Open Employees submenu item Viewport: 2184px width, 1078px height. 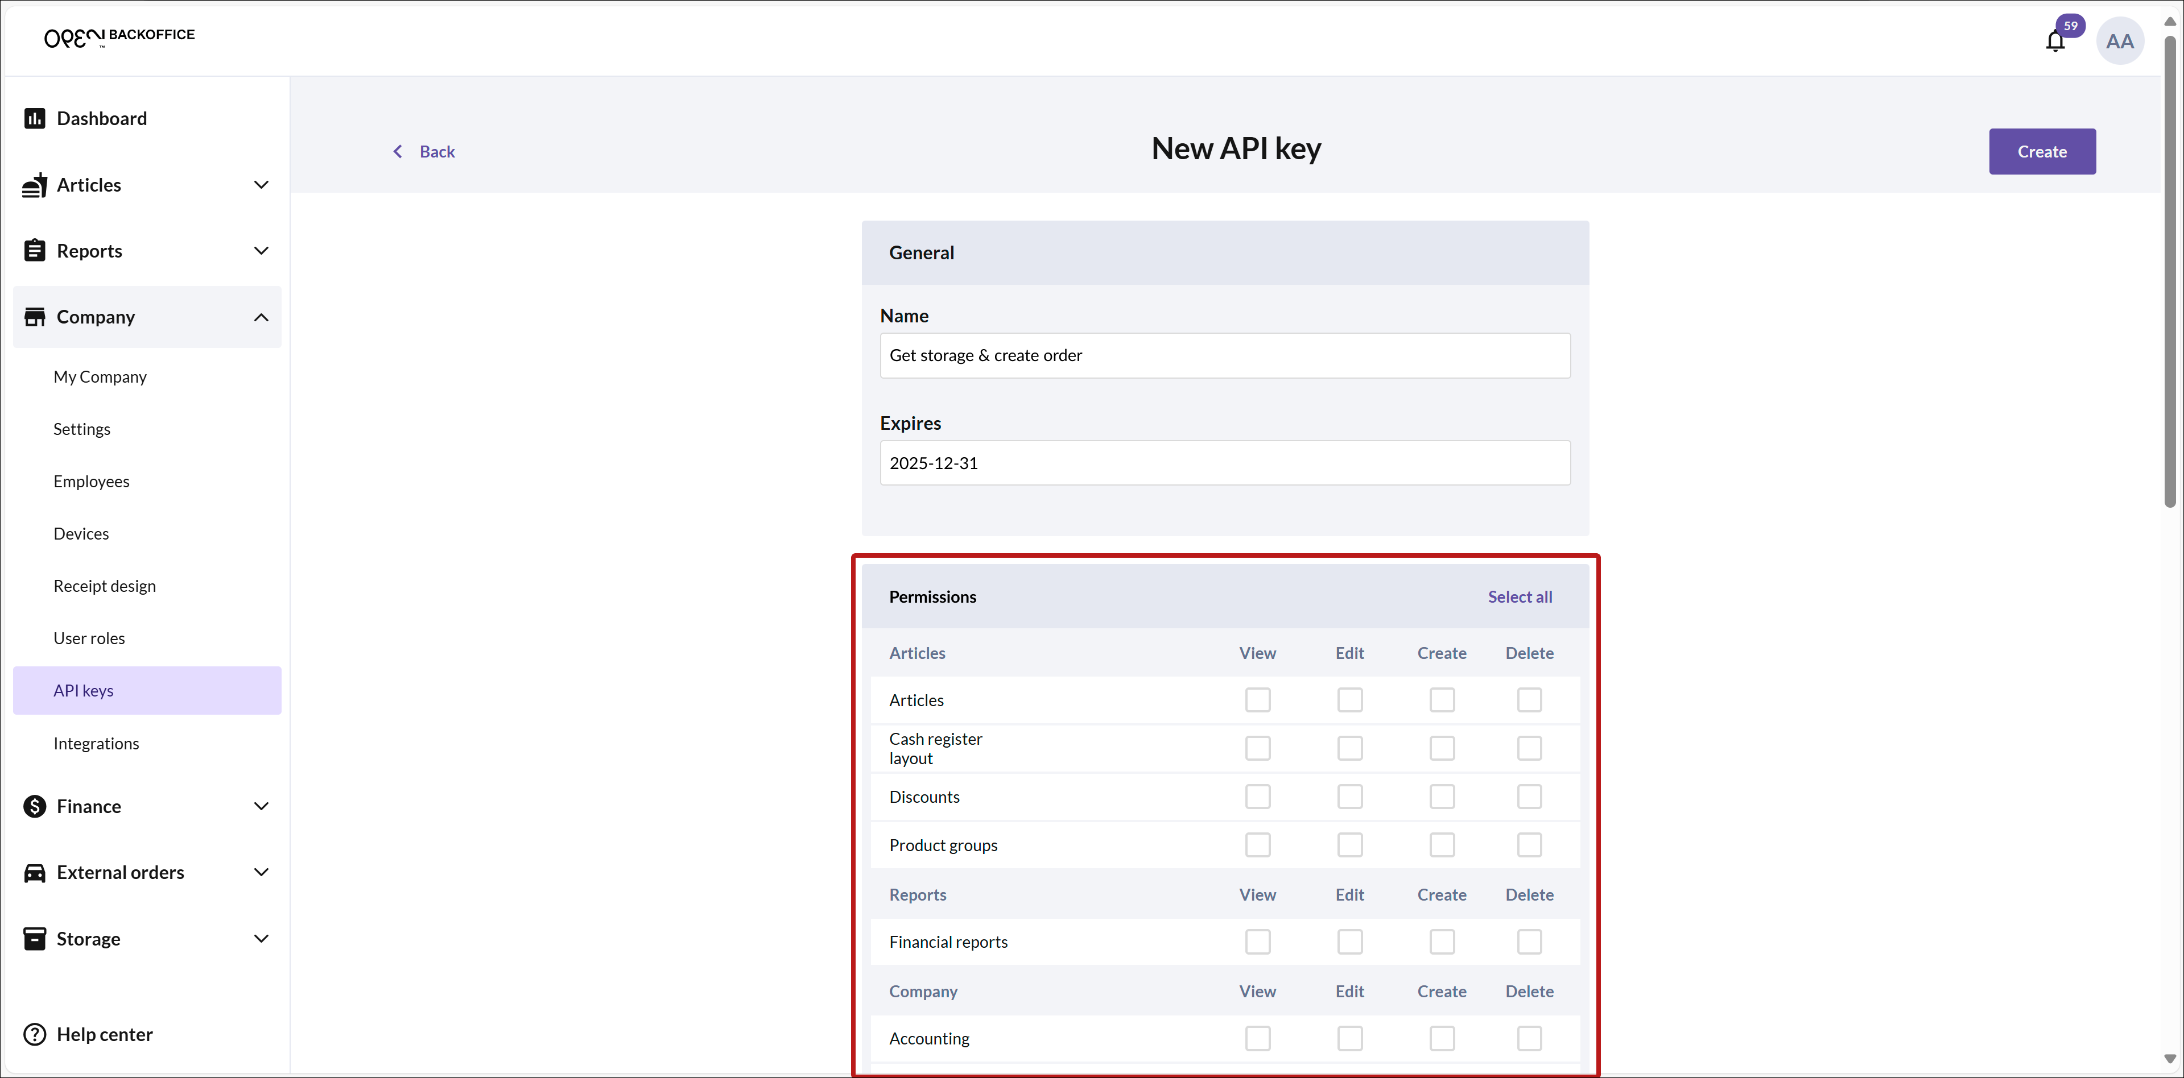point(147,482)
